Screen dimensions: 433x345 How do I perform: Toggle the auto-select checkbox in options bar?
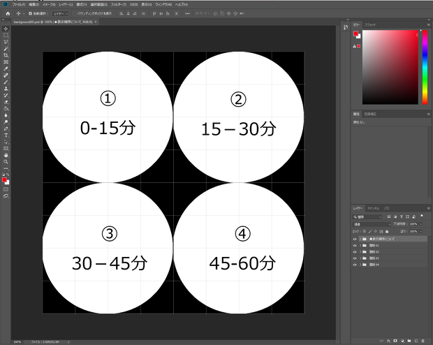tap(30, 13)
